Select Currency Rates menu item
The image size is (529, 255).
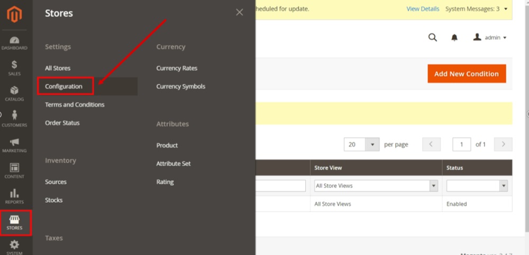tap(177, 68)
